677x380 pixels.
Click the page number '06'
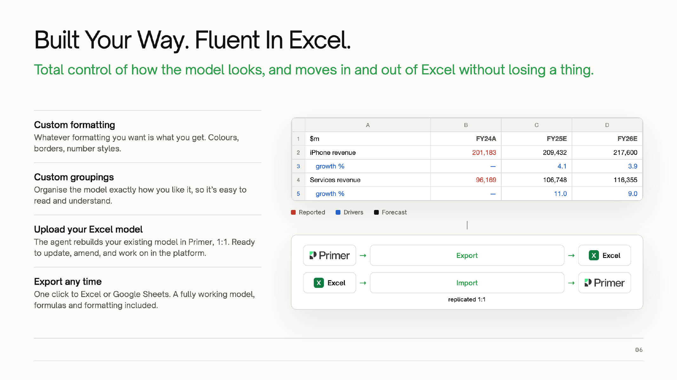point(639,350)
